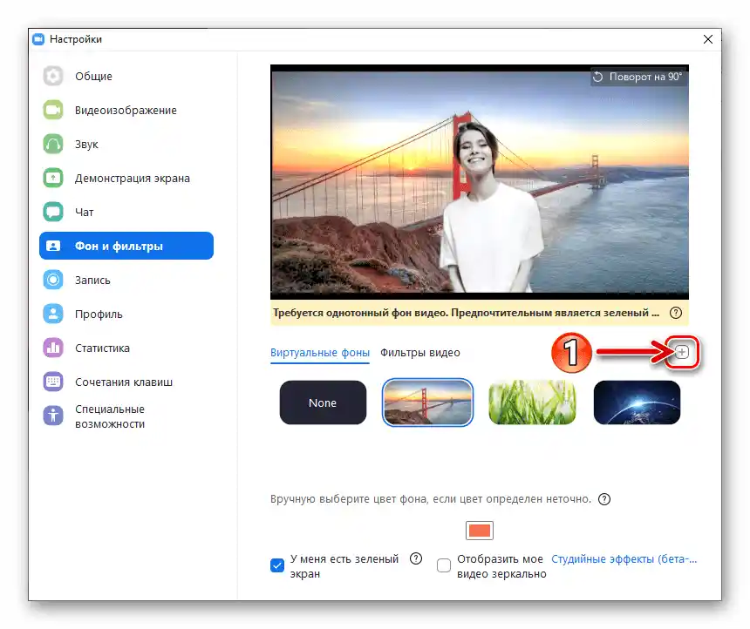Screen dimensions: 750x629
Task: Click the Zoom logo in the title bar
Action: [x=38, y=39]
